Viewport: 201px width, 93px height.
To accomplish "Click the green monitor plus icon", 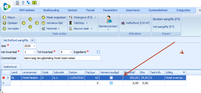I will tap(34, 3).
